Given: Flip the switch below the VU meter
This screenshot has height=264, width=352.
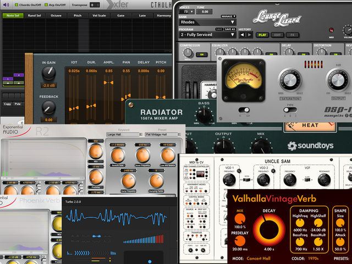Looking at the screenshot, I should pos(244,110).
